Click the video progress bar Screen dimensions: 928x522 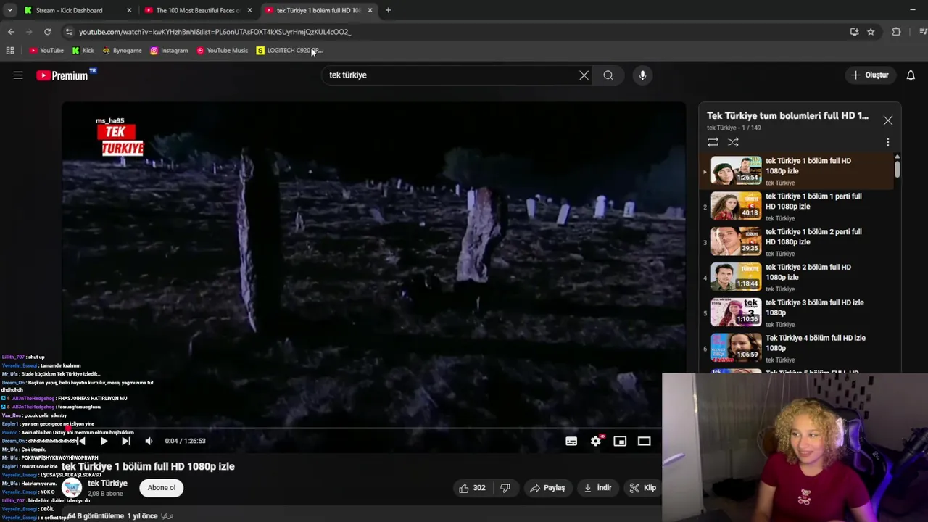pos(373,428)
